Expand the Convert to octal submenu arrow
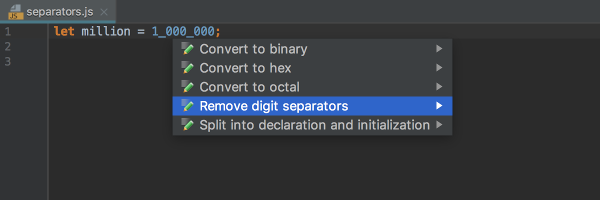This screenshot has width=600, height=200. (x=439, y=87)
